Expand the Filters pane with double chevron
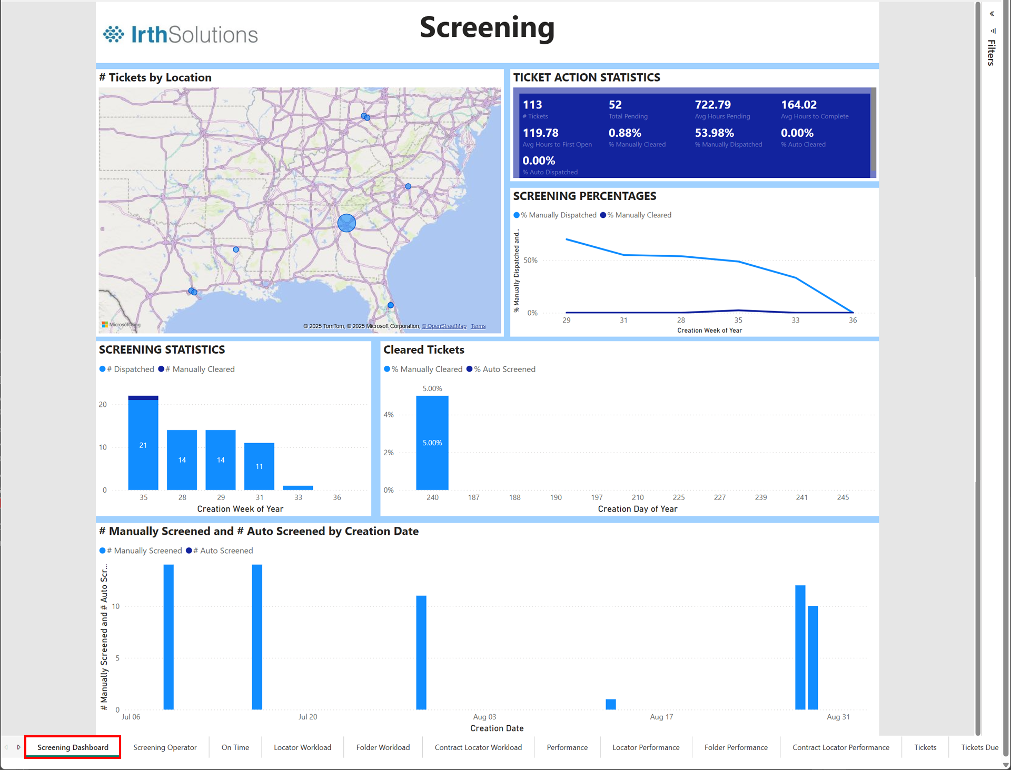This screenshot has width=1011, height=770. 992,14
